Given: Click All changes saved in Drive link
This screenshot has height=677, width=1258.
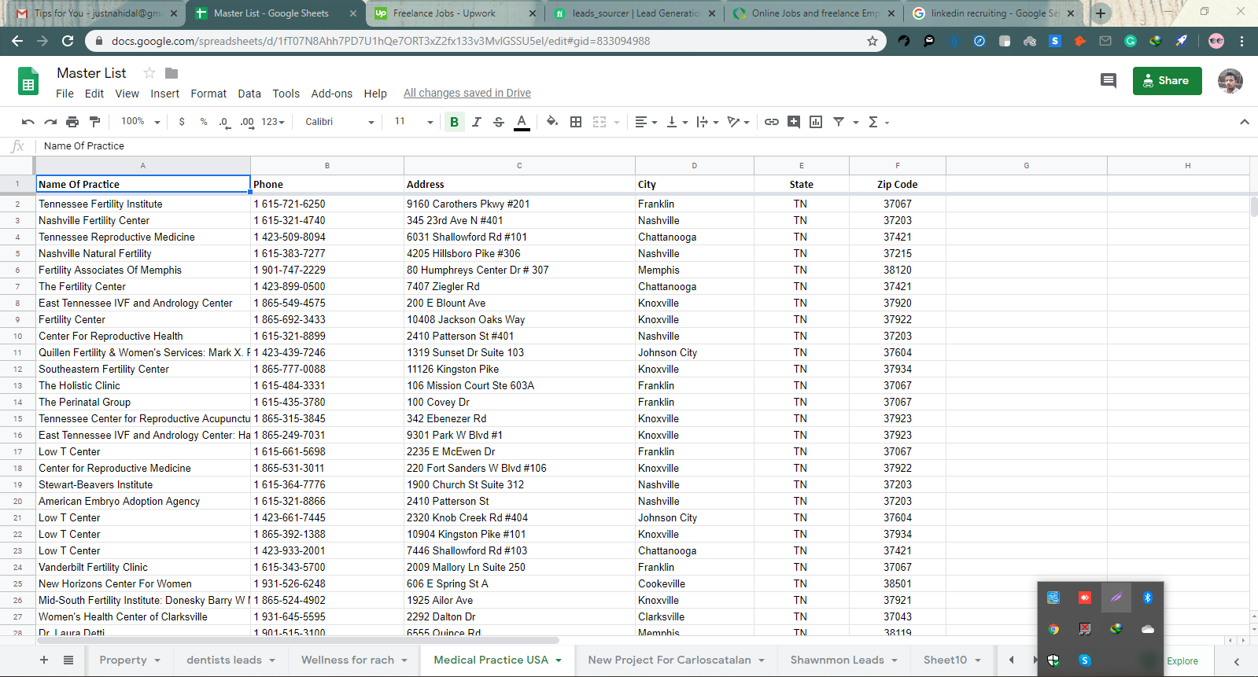Looking at the screenshot, I should (467, 93).
